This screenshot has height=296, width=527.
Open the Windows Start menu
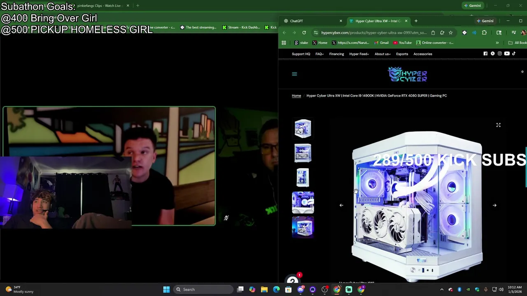coord(166,289)
